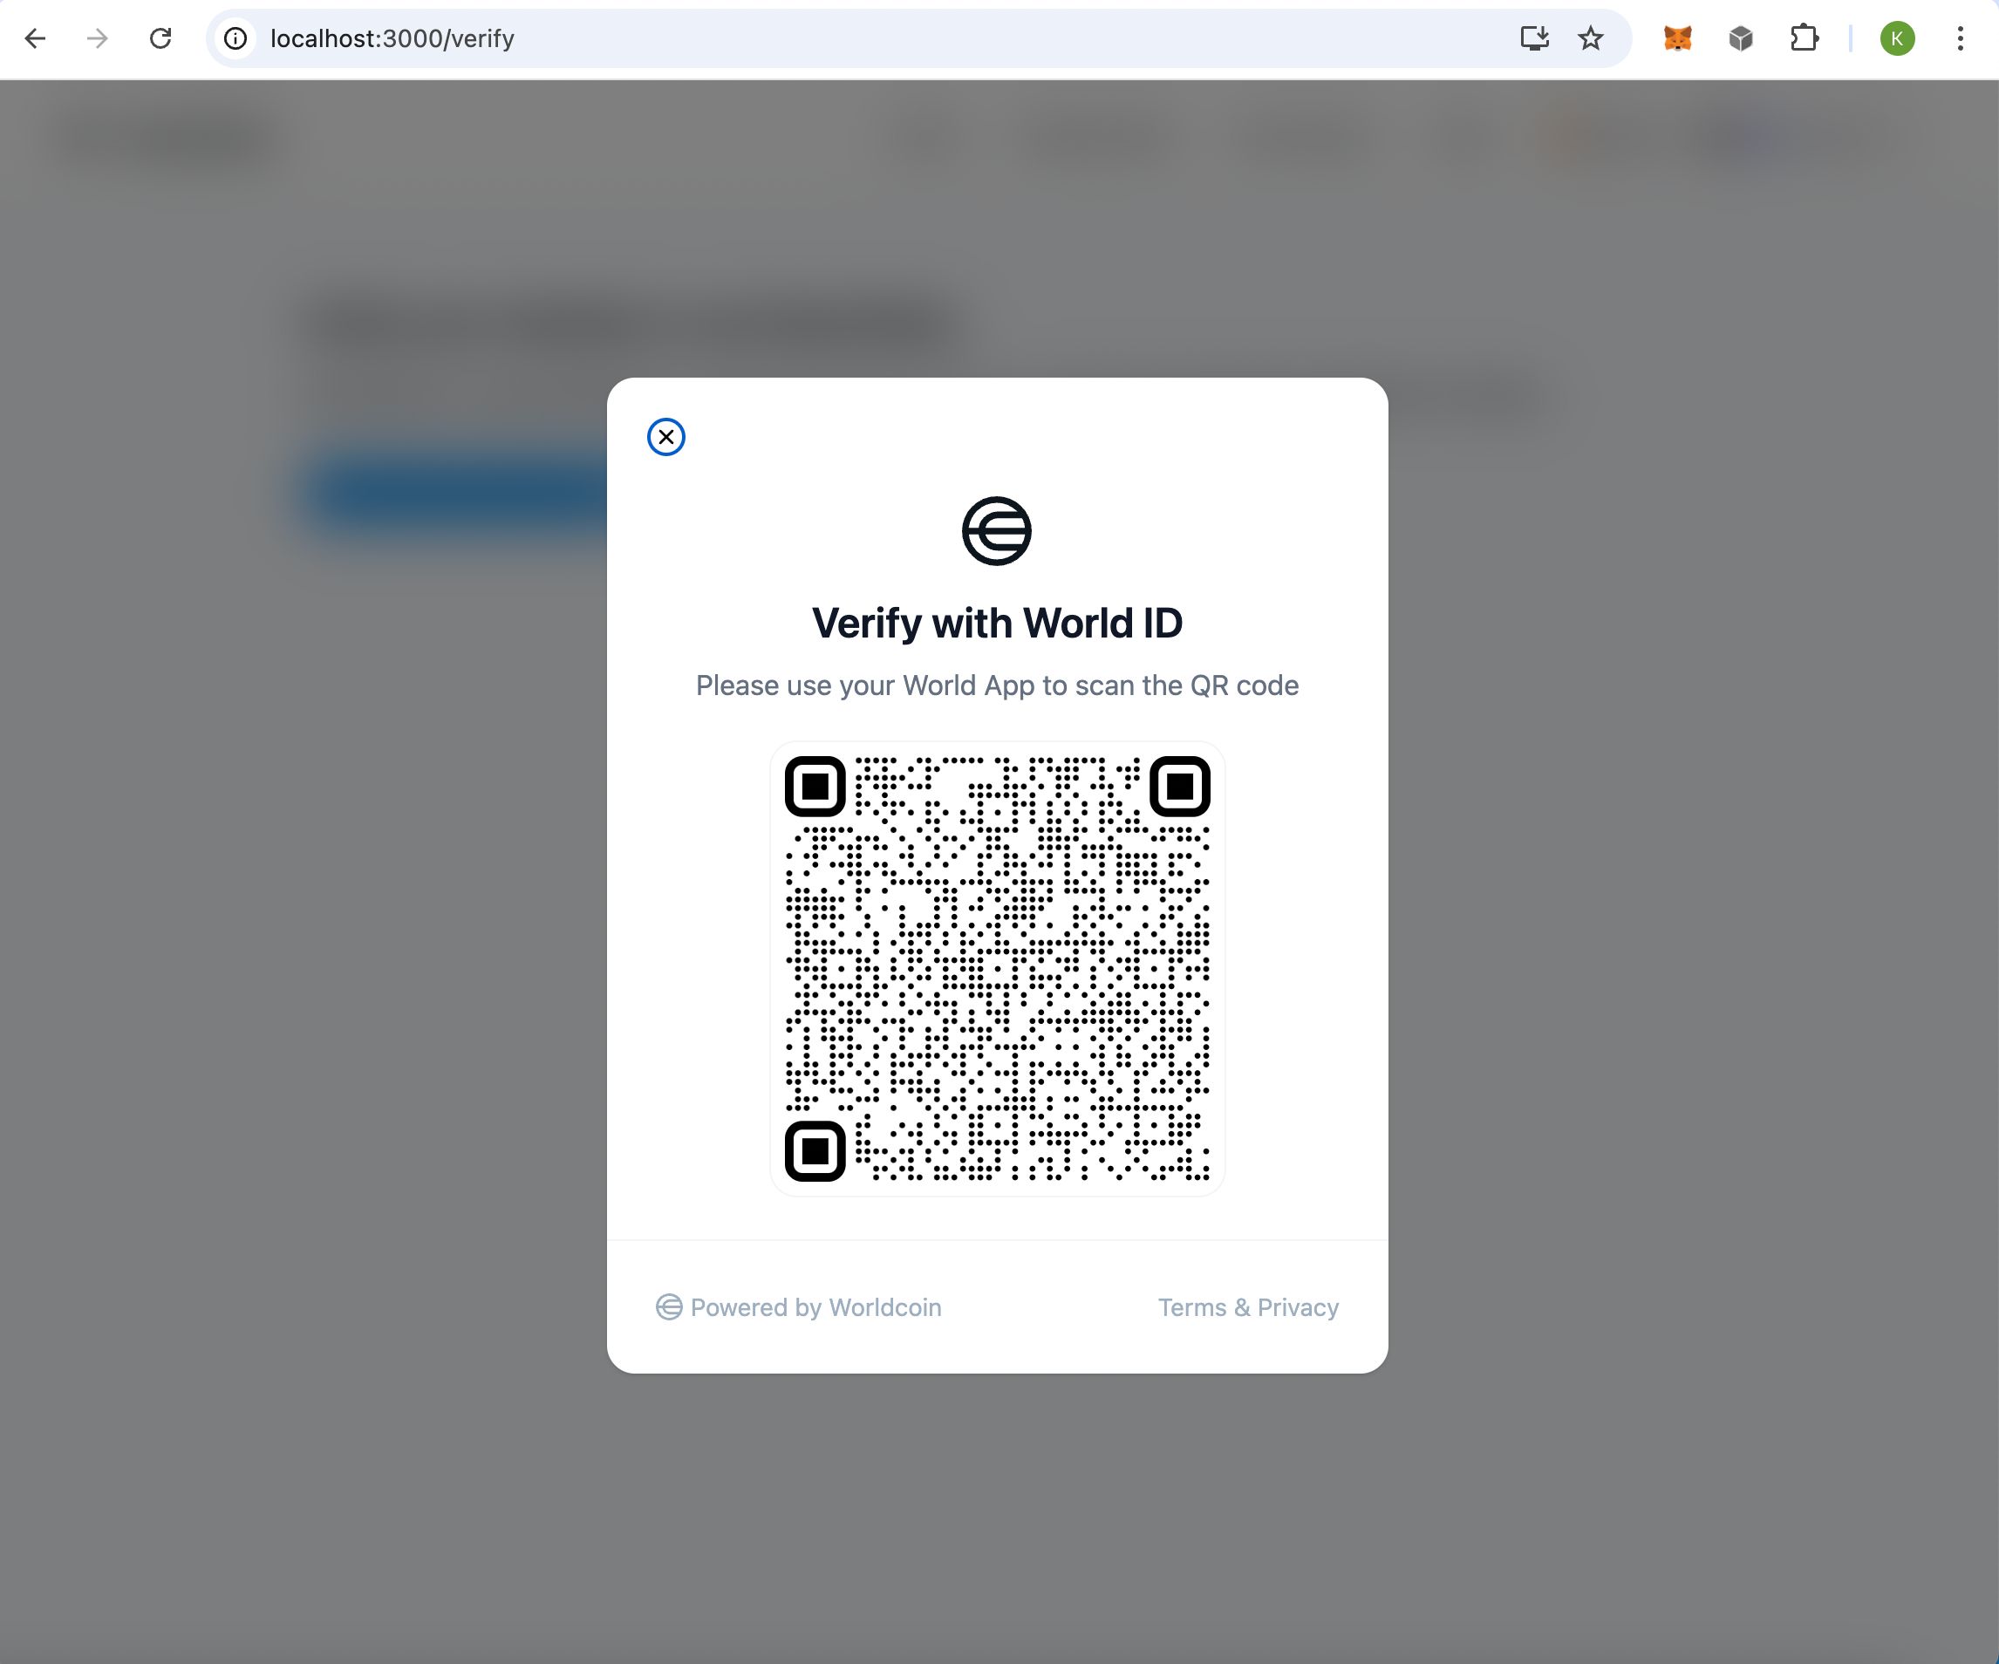1999x1664 pixels.
Task: Click the Worldcoin logo above the heading
Action: tap(997, 531)
